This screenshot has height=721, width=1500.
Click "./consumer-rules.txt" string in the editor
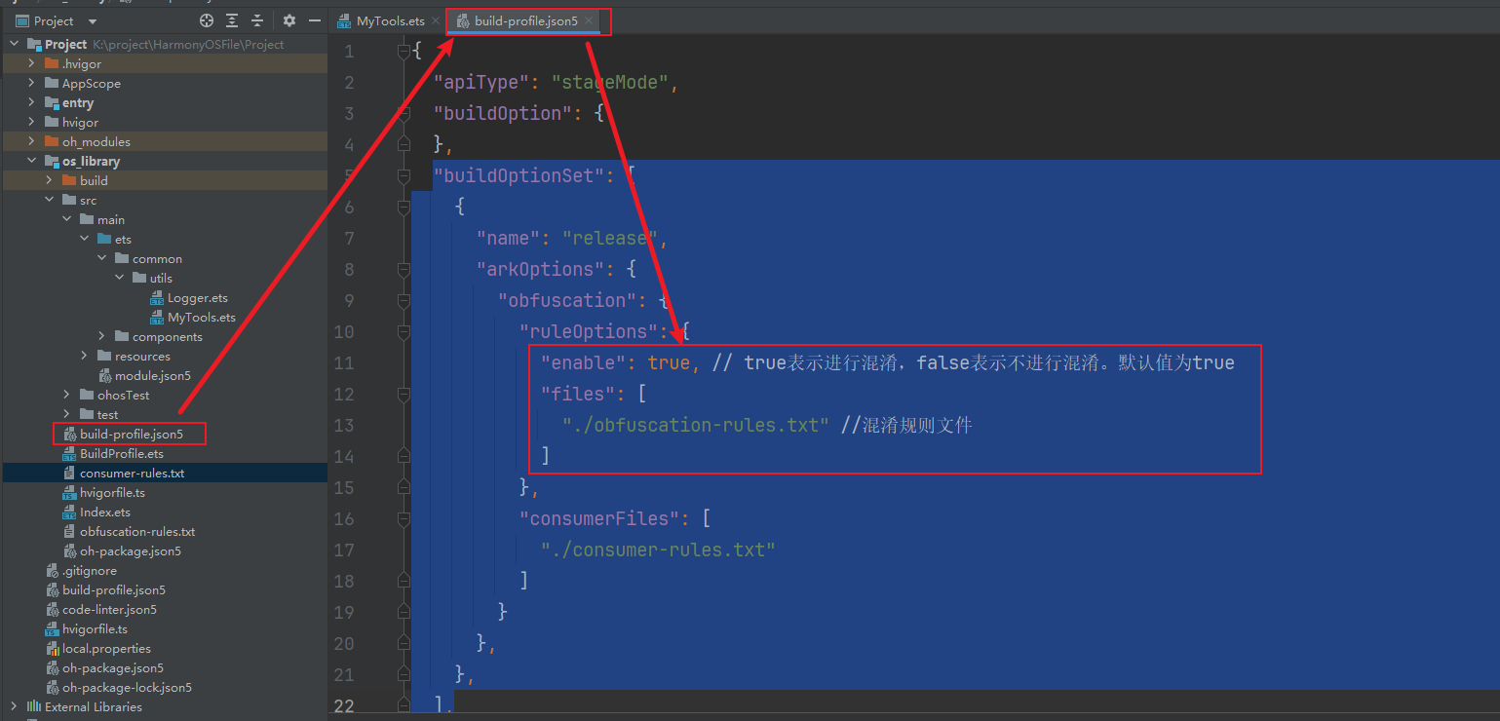[658, 550]
